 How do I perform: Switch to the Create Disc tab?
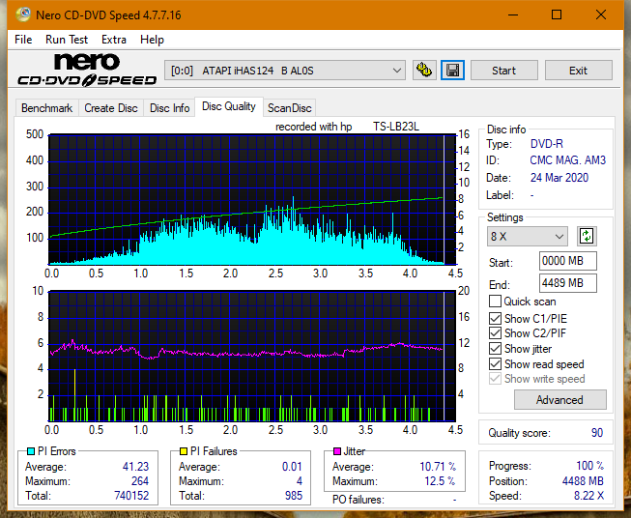[111, 108]
